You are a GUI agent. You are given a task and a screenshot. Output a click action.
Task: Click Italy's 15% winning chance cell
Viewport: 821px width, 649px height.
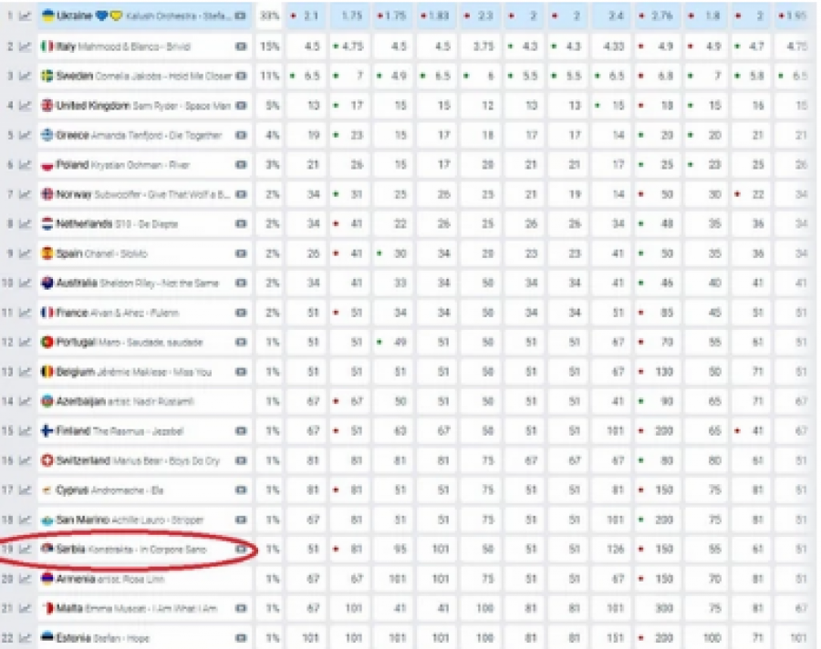coord(270,46)
